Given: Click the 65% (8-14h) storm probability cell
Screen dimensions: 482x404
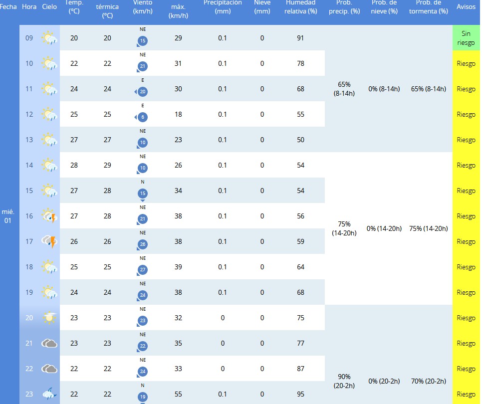Looking at the screenshot, I should 428,89.
